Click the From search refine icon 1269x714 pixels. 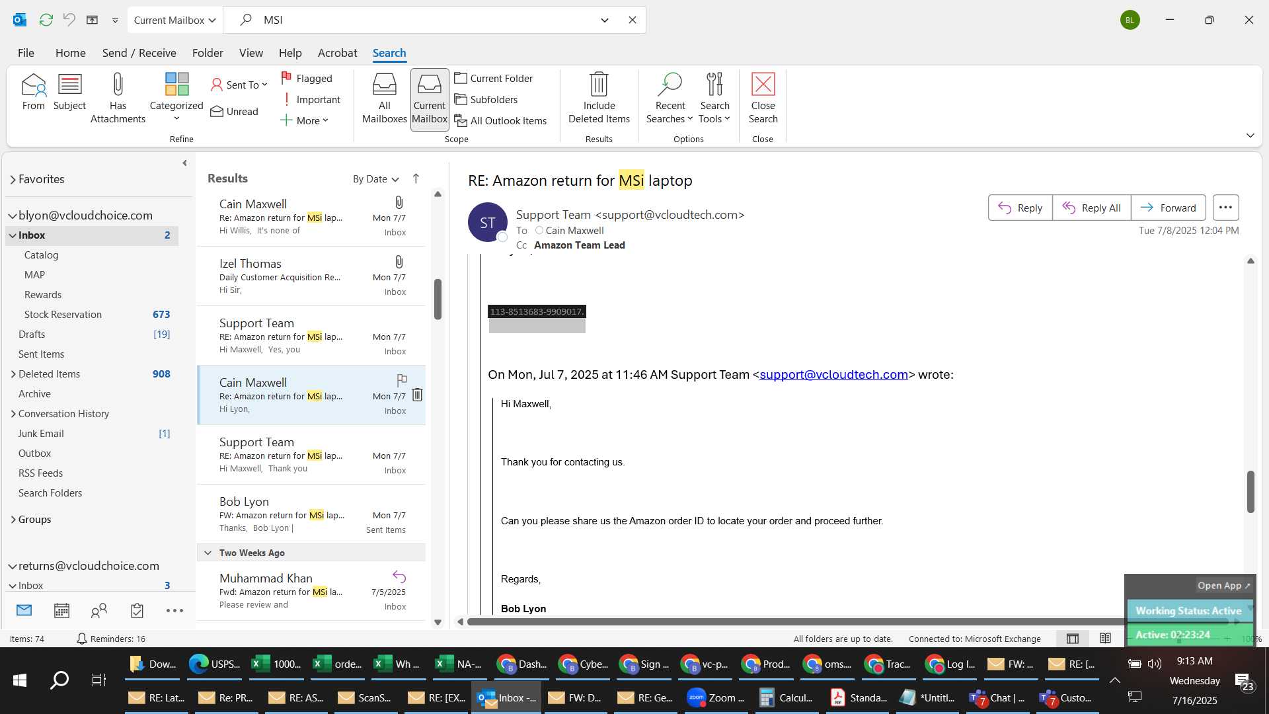[34, 93]
